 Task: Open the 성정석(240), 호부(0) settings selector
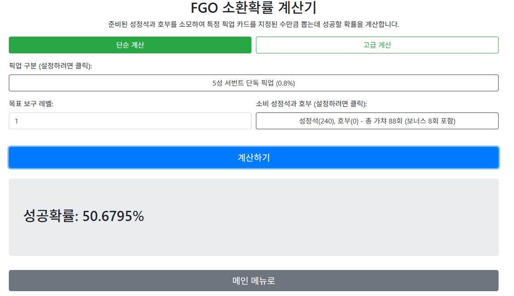[377, 121]
